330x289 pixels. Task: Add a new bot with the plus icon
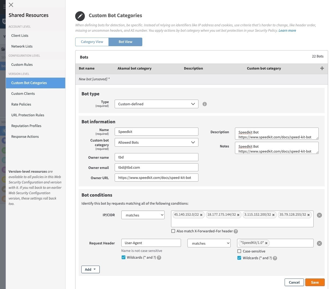point(322,68)
